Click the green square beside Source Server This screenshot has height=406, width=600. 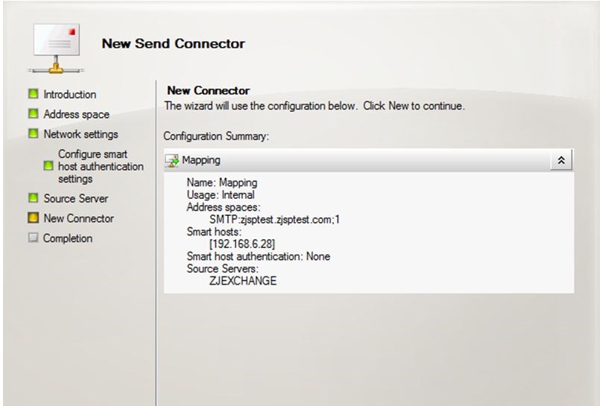click(x=33, y=198)
